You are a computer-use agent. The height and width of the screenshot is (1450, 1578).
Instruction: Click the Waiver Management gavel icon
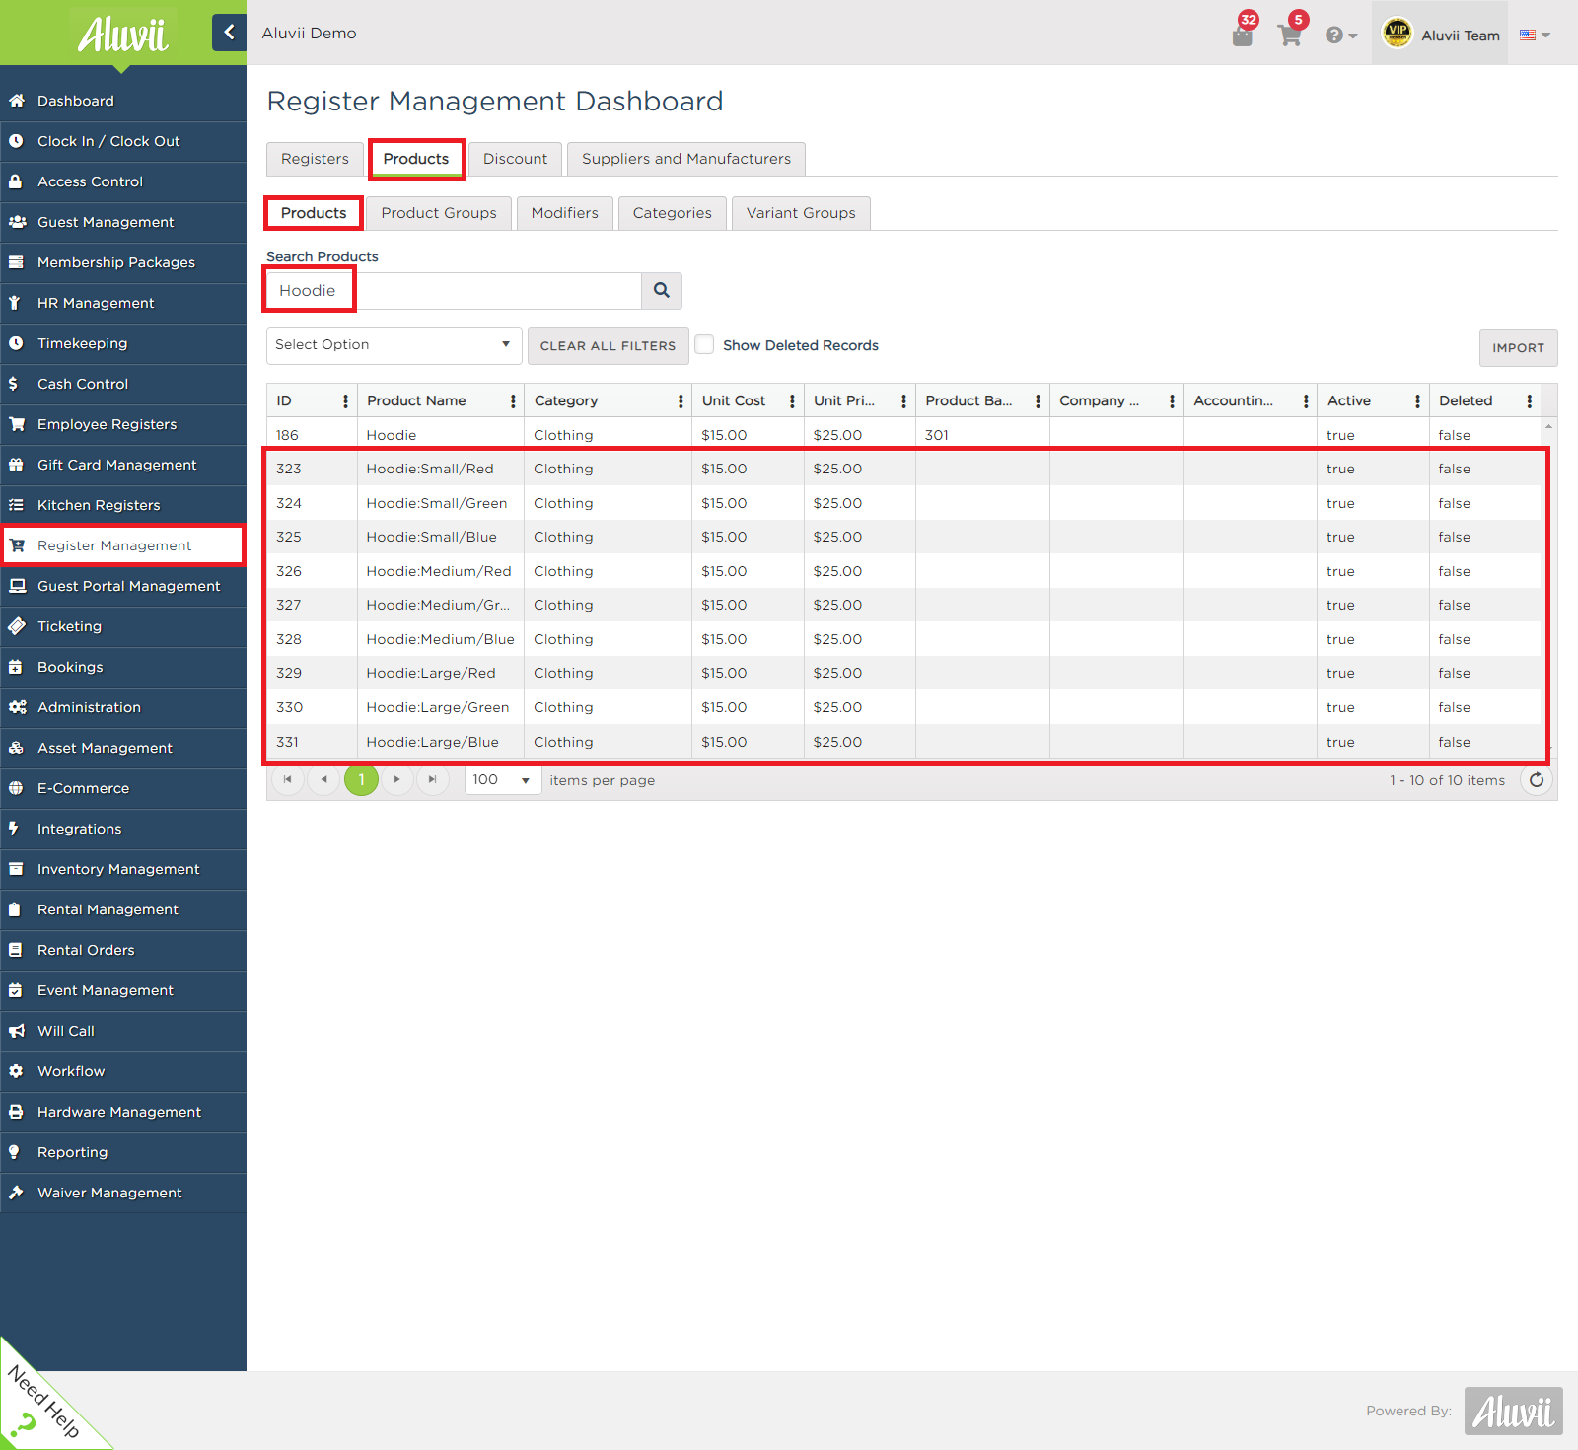(16, 1193)
